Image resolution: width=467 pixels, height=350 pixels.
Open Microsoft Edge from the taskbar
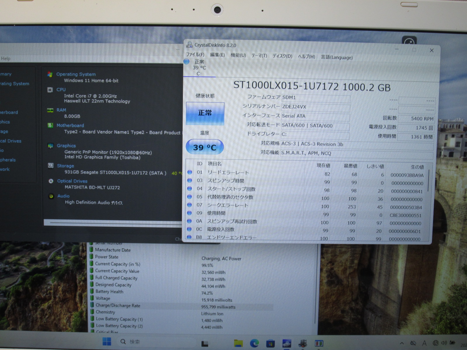pos(254,343)
